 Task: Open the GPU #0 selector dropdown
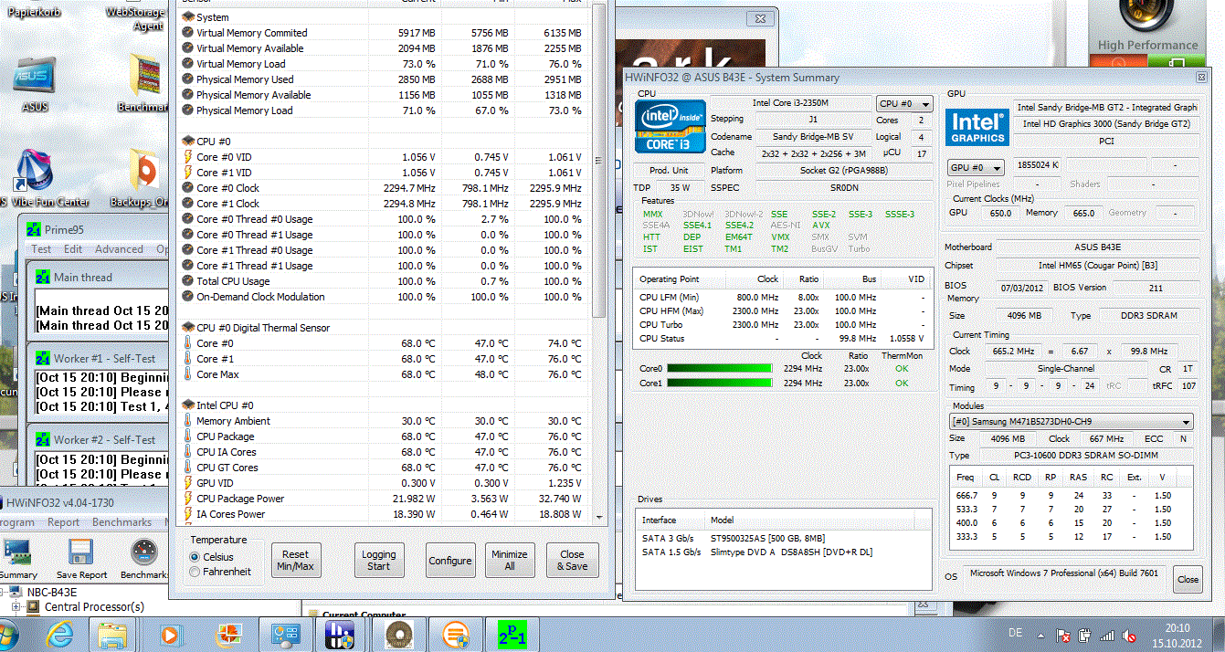pos(976,168)
